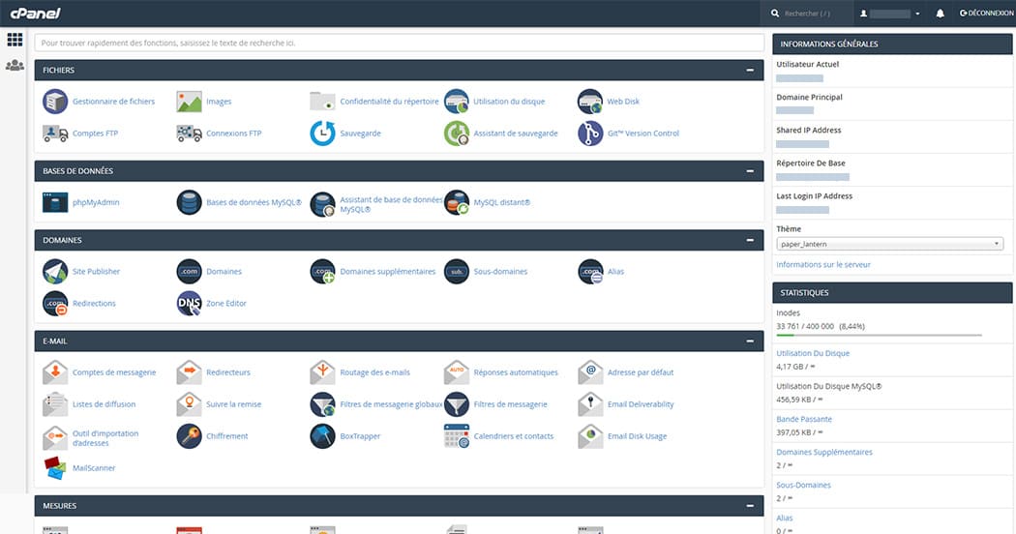Open the MailScanner icon
1016x534 pixels.
click(55, 468)
